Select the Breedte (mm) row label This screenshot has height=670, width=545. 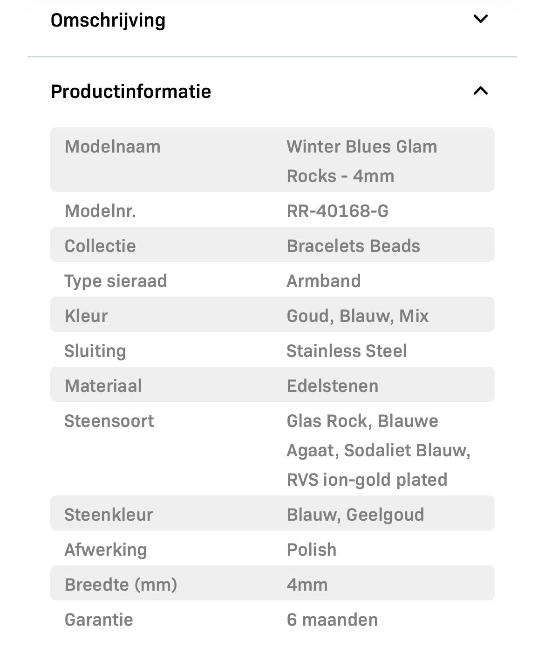[121, 585]
